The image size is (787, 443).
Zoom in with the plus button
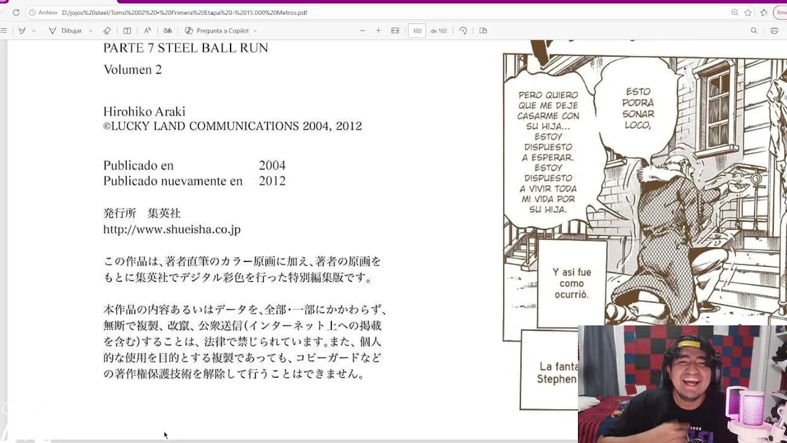coord(378,31)
